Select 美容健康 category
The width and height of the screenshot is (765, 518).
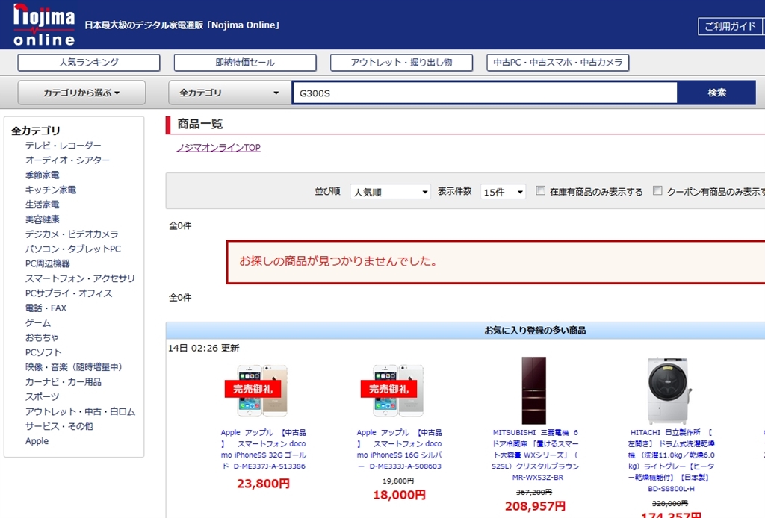(43, 219)
